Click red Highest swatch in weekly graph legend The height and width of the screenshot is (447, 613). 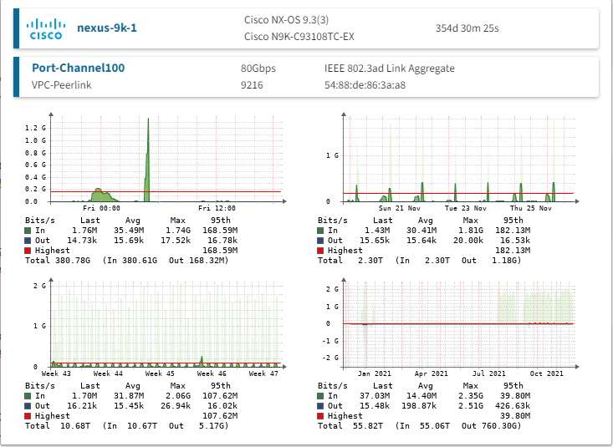pyautogui.click(x=320, y=251)
